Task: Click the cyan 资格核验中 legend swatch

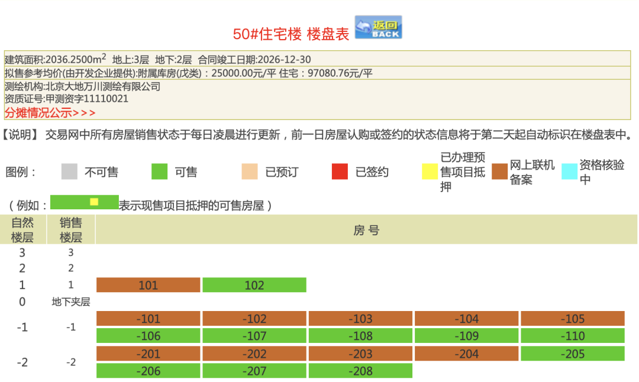Action: pyautogui.click(x=569, y=171)
